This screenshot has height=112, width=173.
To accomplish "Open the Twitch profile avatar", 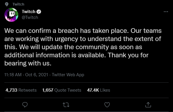I will 11,15.
